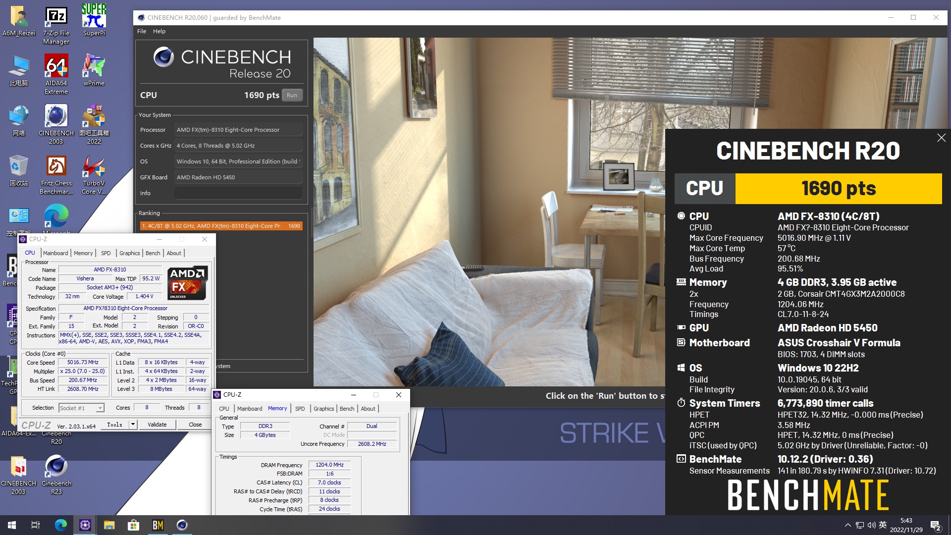Open Fritz Chess Benchmark desktop icon
The height and width of the screenshot is (535, 951).
click(x=56, y=175)
